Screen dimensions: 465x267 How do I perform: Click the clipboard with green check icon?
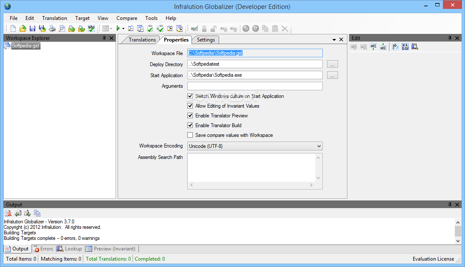[150, 28]
